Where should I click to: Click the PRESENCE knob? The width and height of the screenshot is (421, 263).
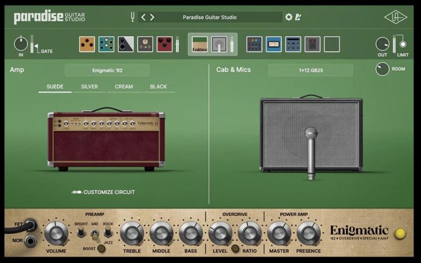point(308,233)
